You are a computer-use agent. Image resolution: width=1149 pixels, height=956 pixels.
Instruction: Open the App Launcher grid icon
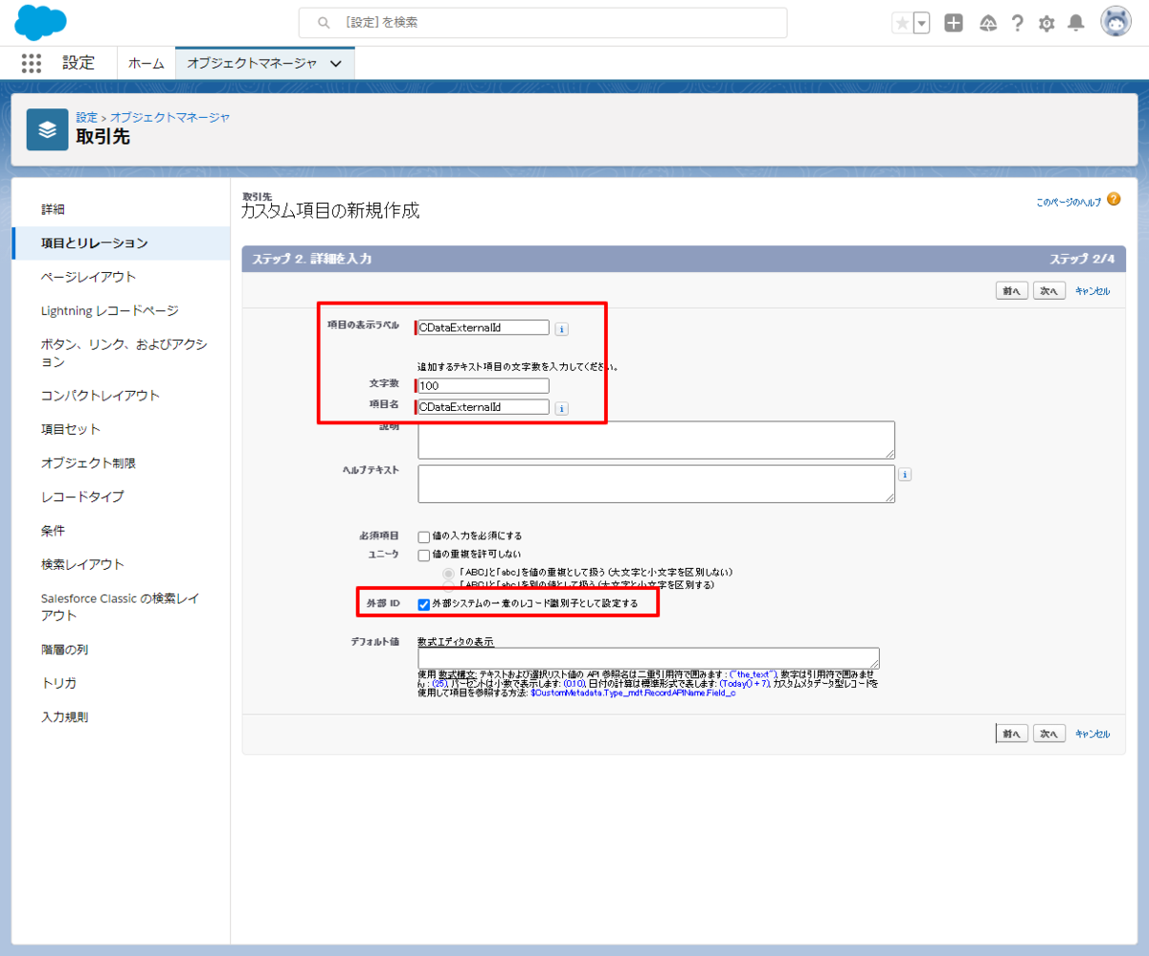[x=32, y=63]
